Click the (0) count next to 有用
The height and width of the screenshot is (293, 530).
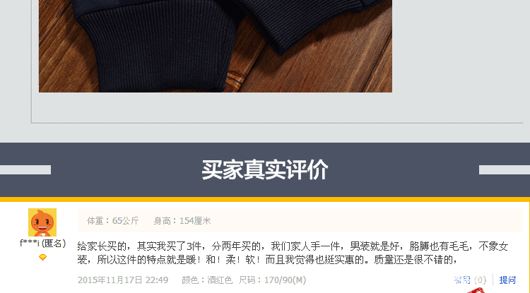pos(480,280)
